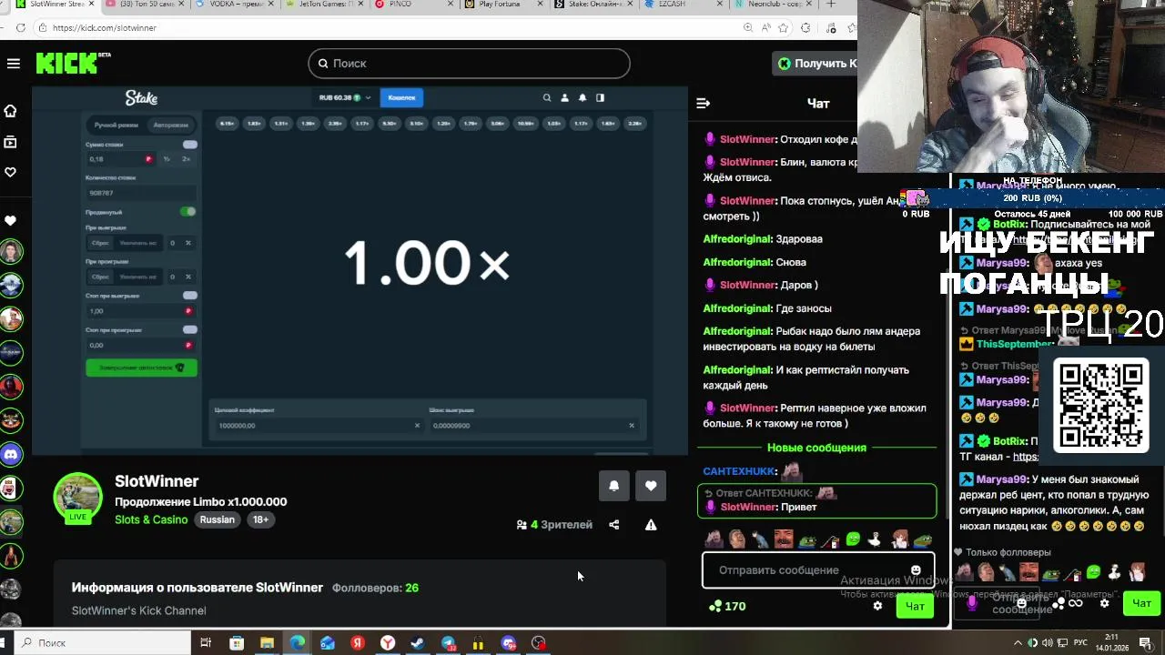Open the RUB balance dropdown in Stake

(344, 97)
